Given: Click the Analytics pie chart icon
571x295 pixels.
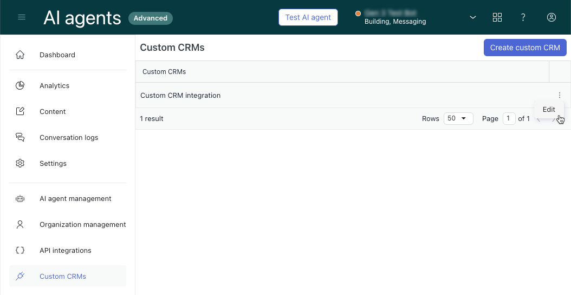Looking at the screenshot, I should (20, 85).
